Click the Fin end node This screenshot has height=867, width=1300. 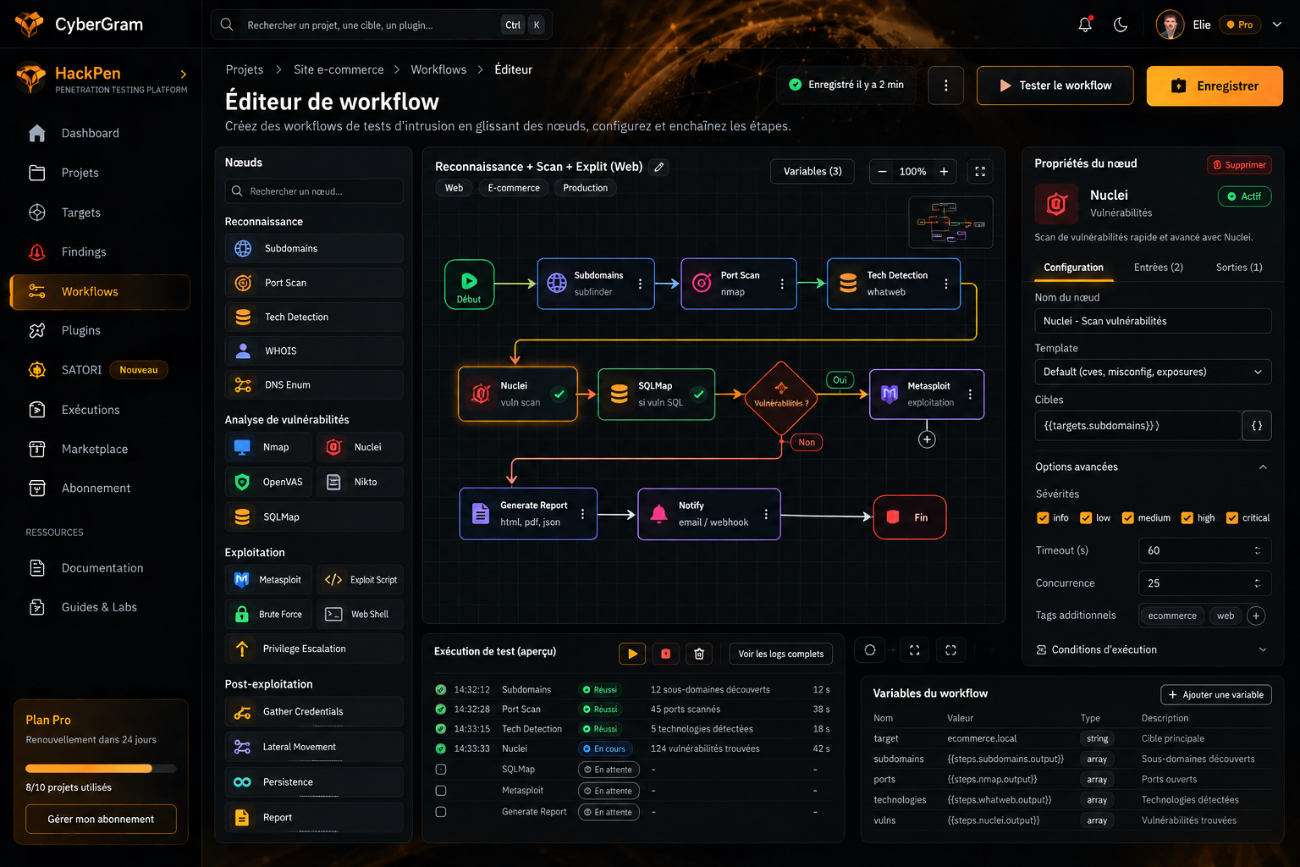pyautogui.click(x=910, y=517)
